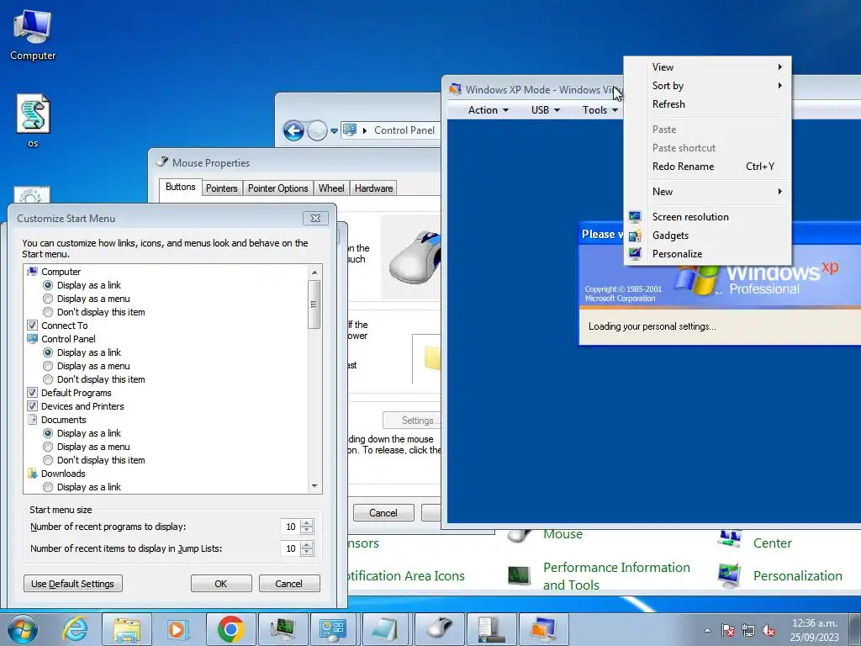Click the Use Default Settings button

73,584
